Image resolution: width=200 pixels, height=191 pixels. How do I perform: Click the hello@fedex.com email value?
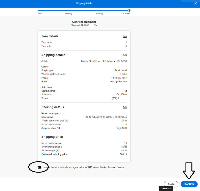click(118, 82)
